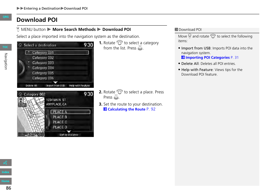The height and width of the screenshot is (196, 277).
Task: Select PLACE D in place list
Action: pos(71,127)
